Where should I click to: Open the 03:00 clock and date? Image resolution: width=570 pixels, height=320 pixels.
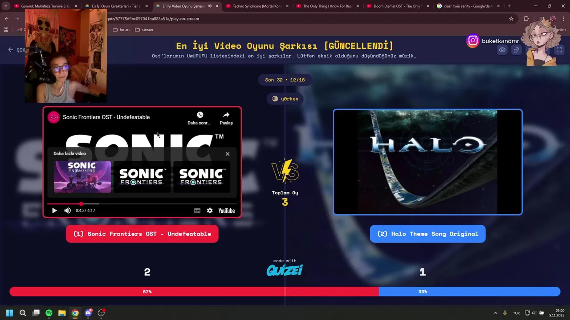coord(557,313)
